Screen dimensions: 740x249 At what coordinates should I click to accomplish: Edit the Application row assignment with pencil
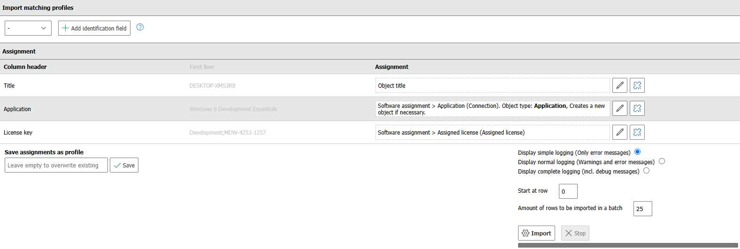coord(619,108)
